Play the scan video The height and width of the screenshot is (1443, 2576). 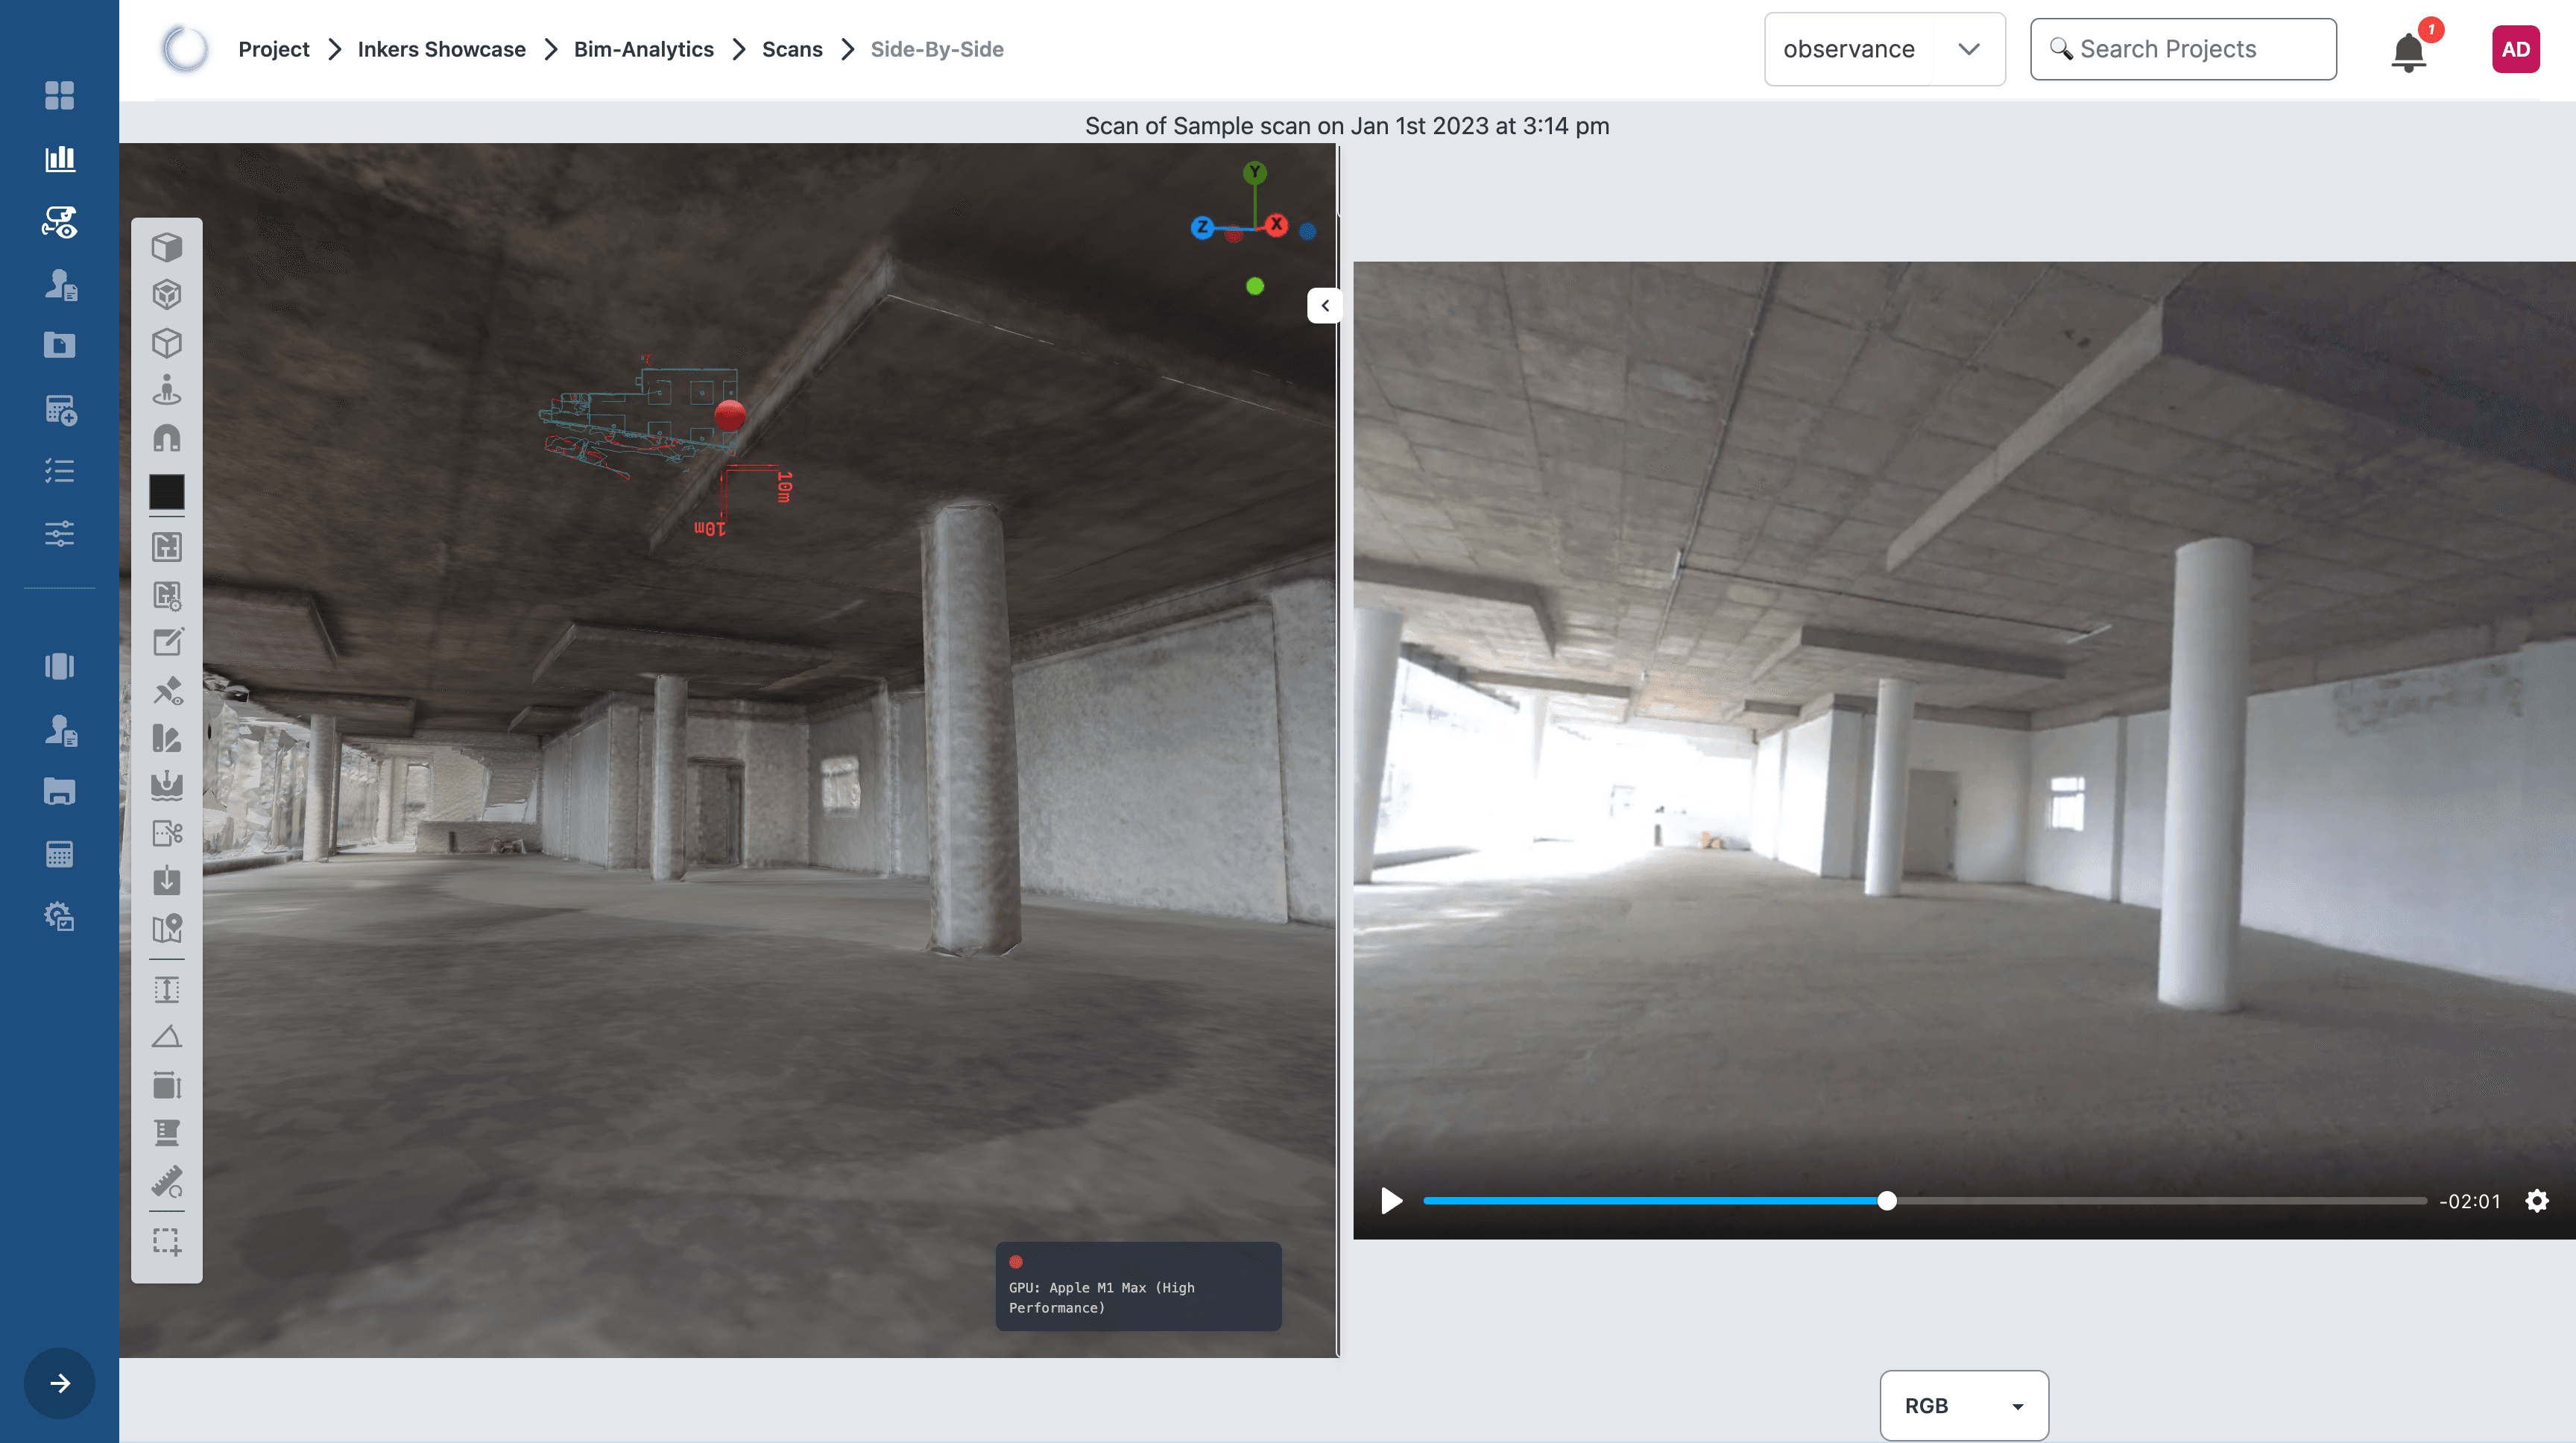(1391, 1200)
